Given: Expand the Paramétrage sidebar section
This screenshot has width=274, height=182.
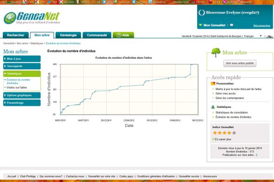Looking at the screenshot, I should coord(22,103).
